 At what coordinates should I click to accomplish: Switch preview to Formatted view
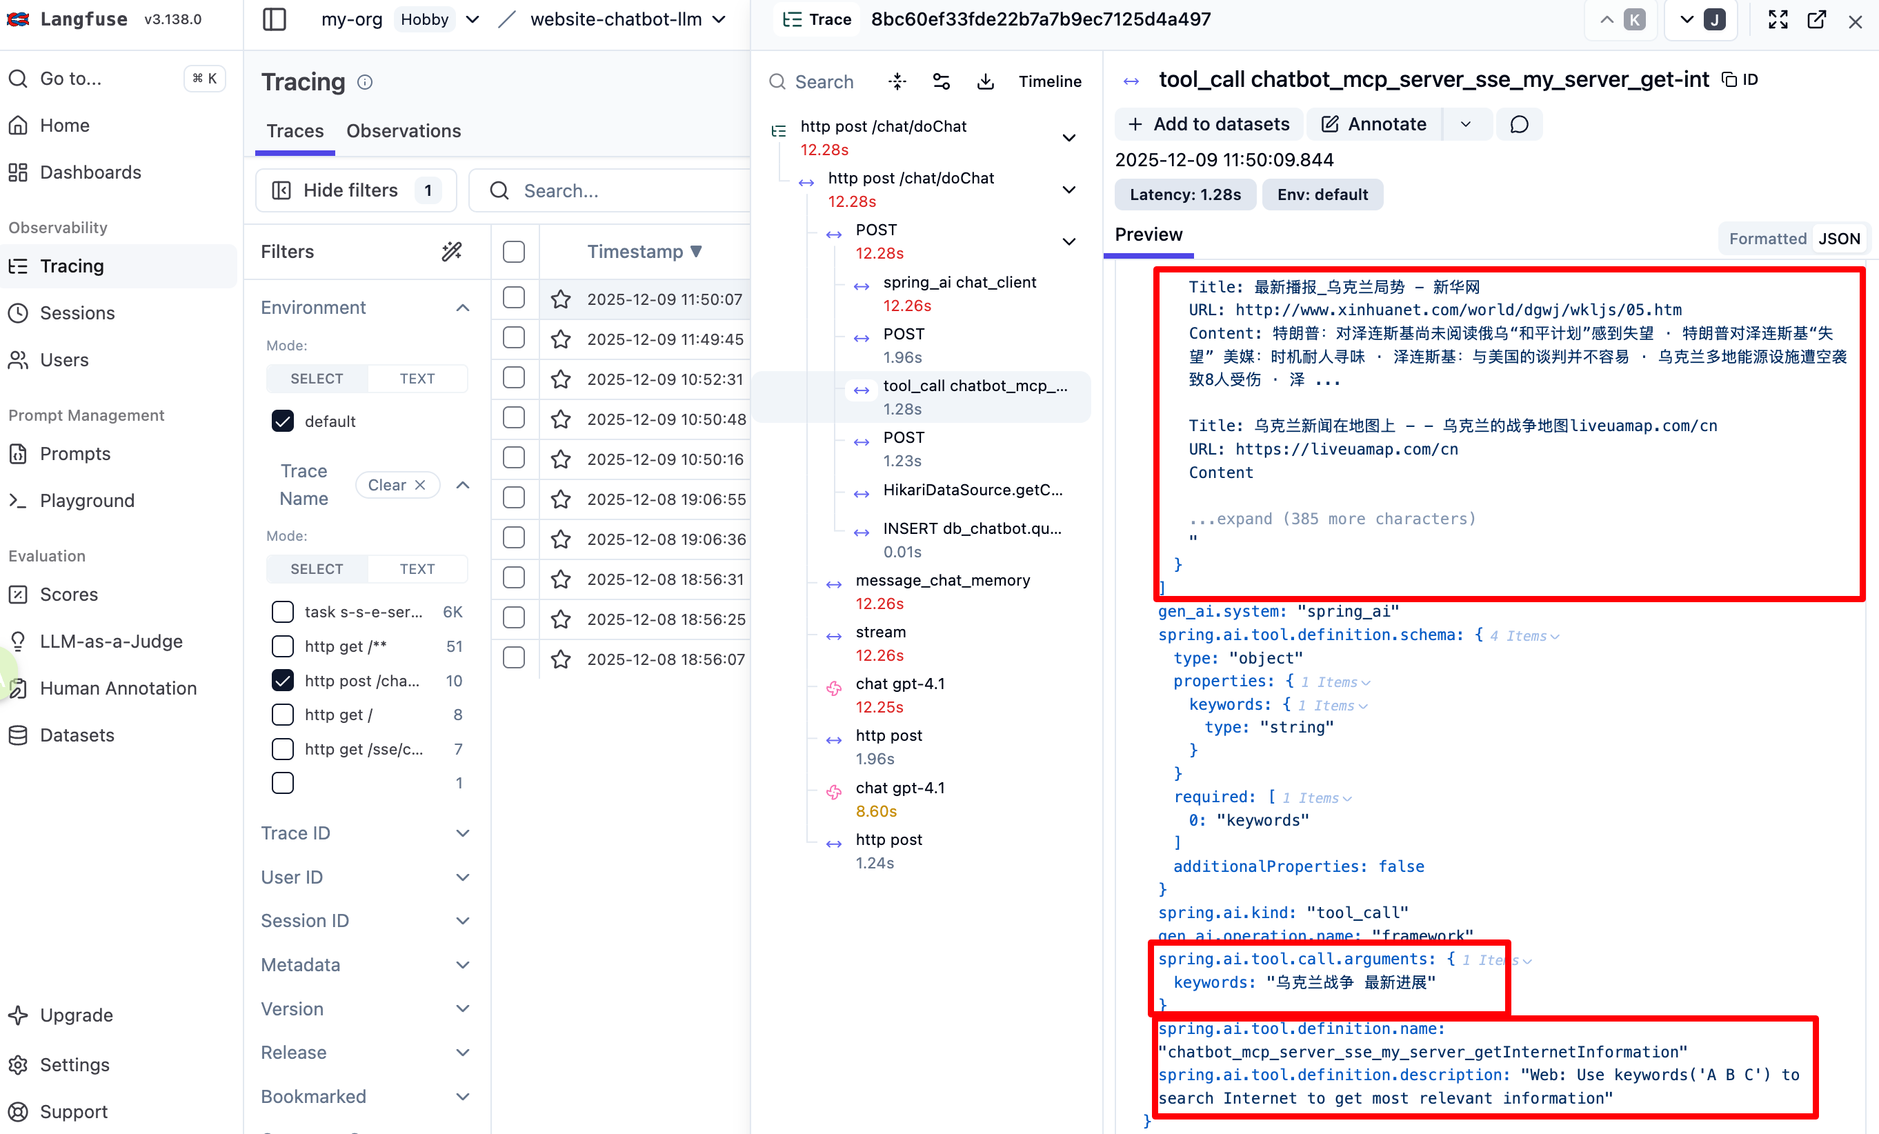pyautogui.click(x=1766, y=239)
